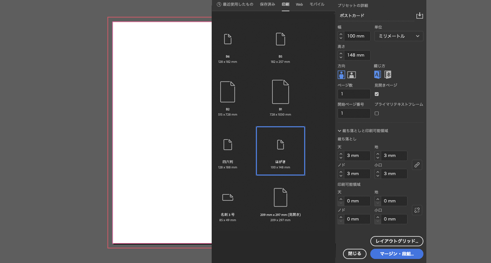Collapse 裁ち落としと印刷可能領域 section
Screen dimensions: 491x263
click(363, 131)
